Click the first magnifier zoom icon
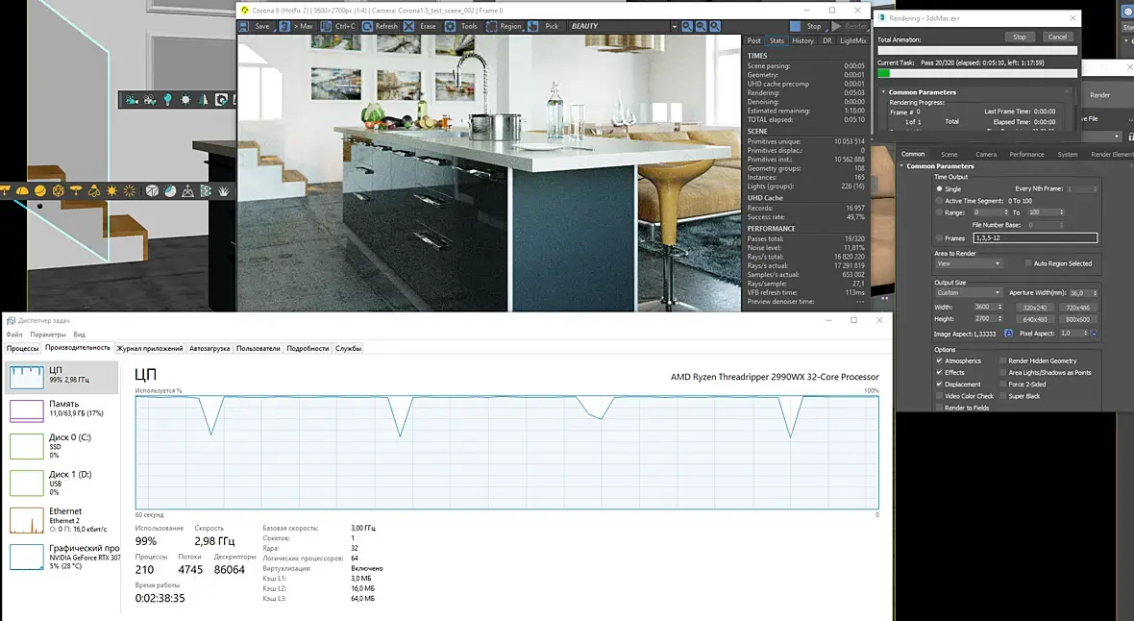The width and height of the screenshot is (1134, 621). pos(687,26)
